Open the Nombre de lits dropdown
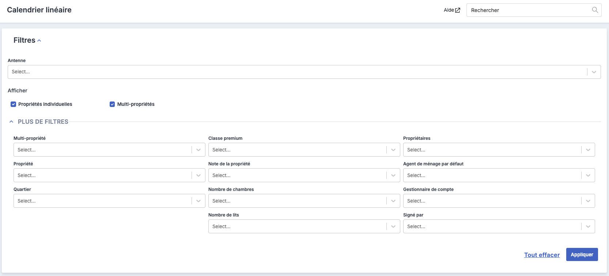 click(x=304, y=226)
